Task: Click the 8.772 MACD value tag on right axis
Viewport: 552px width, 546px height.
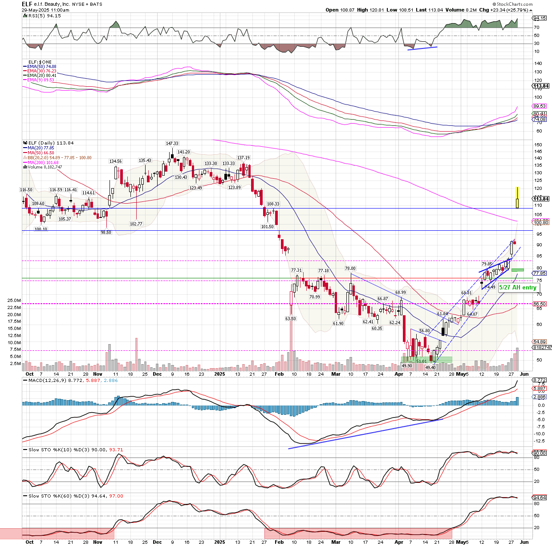Action: (x=539, y=380)
